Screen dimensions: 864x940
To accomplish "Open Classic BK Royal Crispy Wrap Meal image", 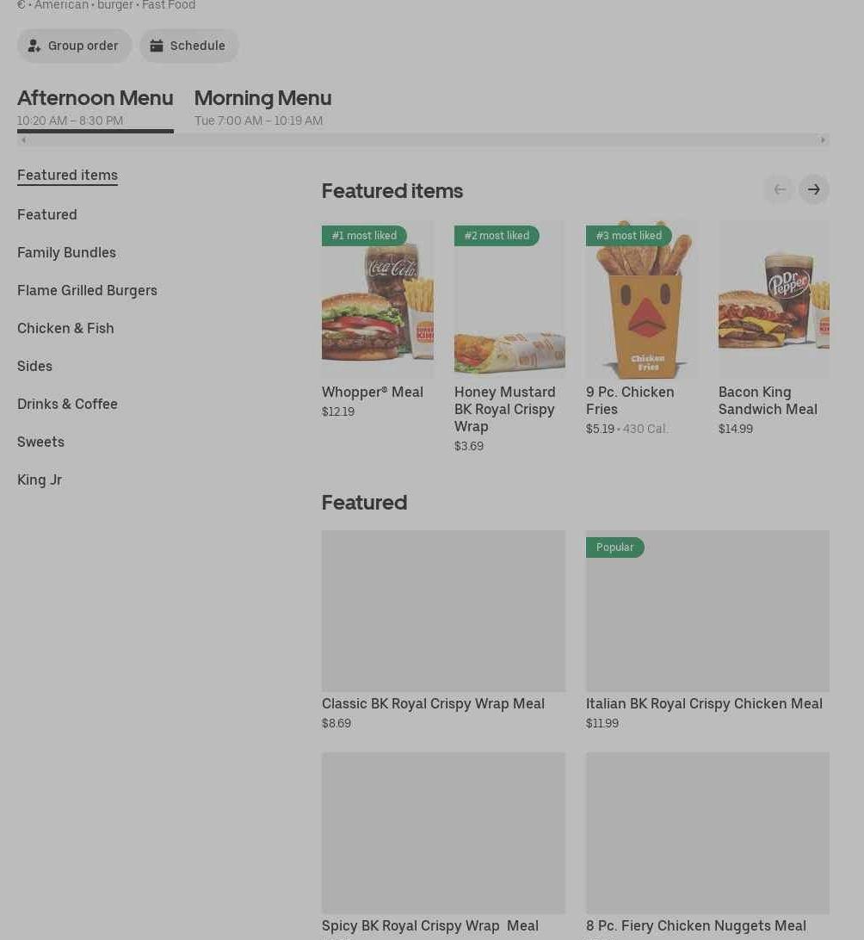I will pyautogui.click(x=443, y=611).
